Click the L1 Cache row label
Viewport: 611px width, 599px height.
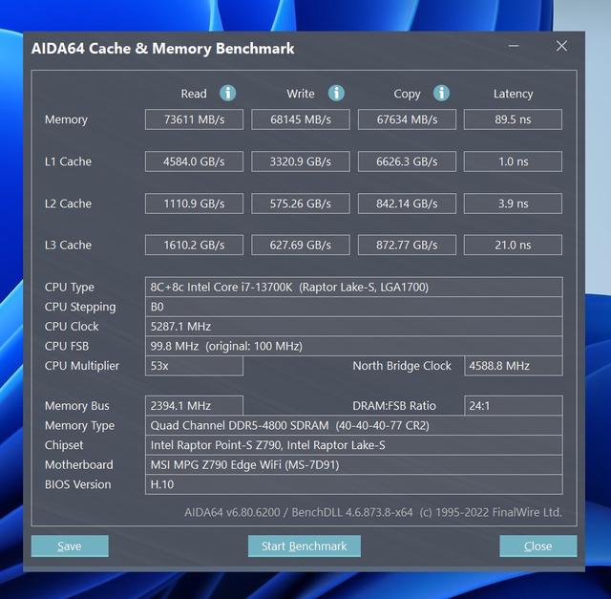[x=68, y=161]
